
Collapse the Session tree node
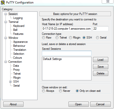(5, 14)
